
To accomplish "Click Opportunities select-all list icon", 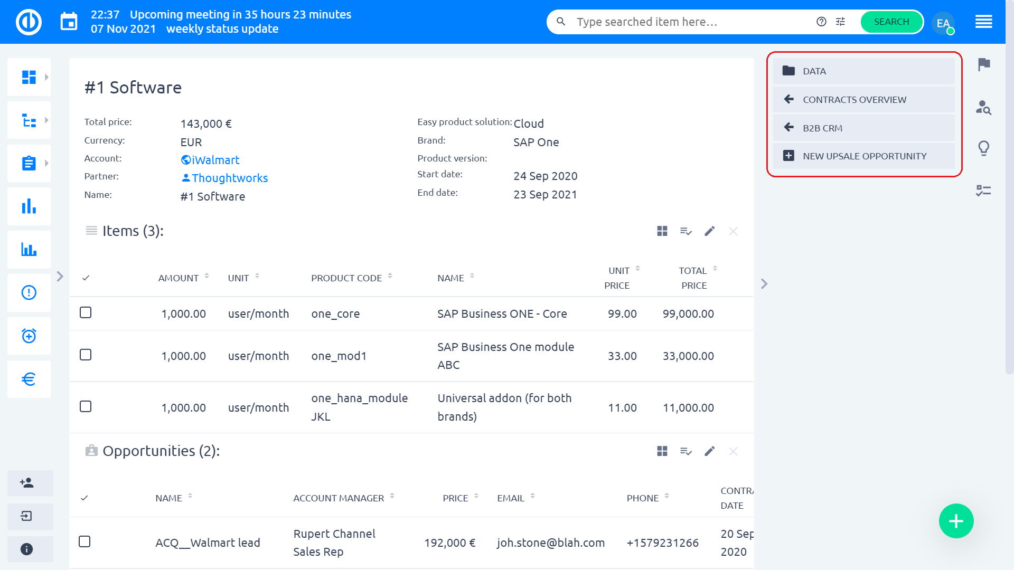I will tap(686, 451).
